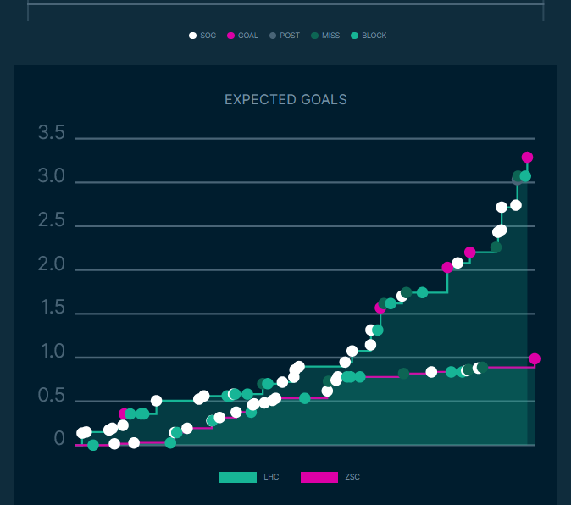Viewport: 571px width, 505px height.
Task: Click the LHC team legend label
Action: pyautogui.click(x=271, y=477)
